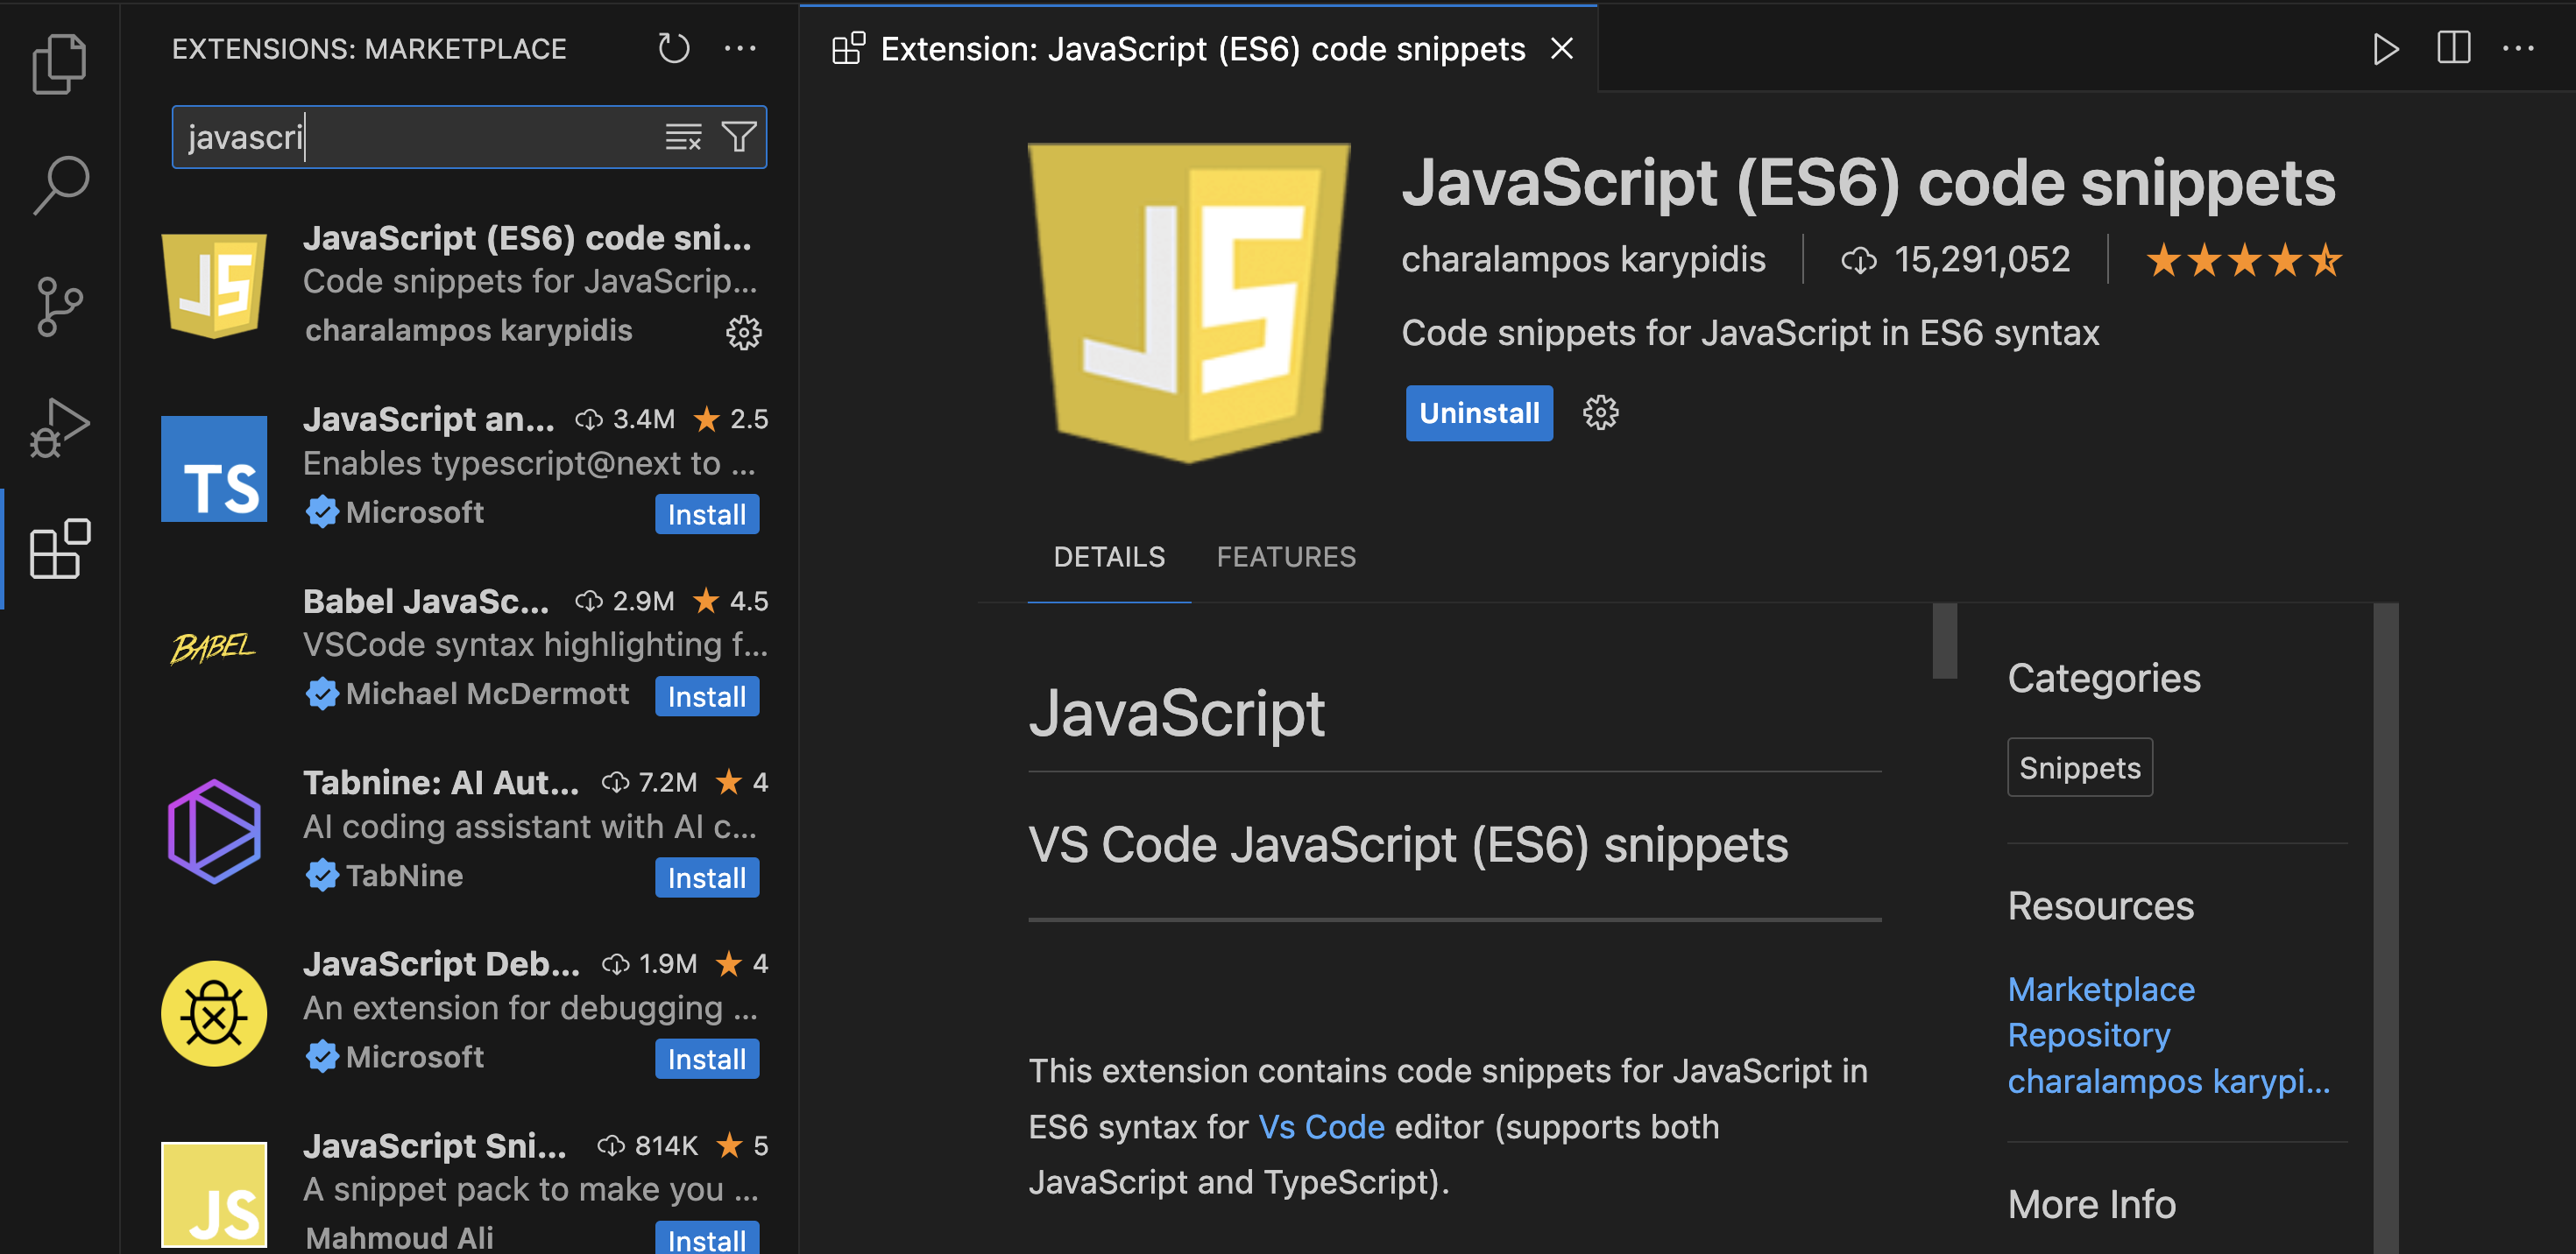Clear extensions search results icon
Viewport: 2576px width, 1254px height.
tap(683, 137)
